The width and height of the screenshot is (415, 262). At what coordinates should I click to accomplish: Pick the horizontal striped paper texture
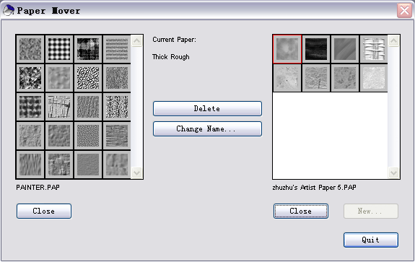point(117,49)
